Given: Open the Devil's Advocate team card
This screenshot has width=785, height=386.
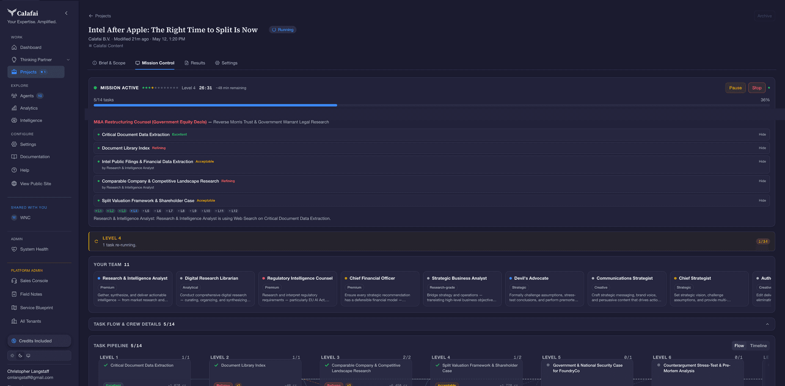Looking at the screenshot, I should (x=545, y=289).
